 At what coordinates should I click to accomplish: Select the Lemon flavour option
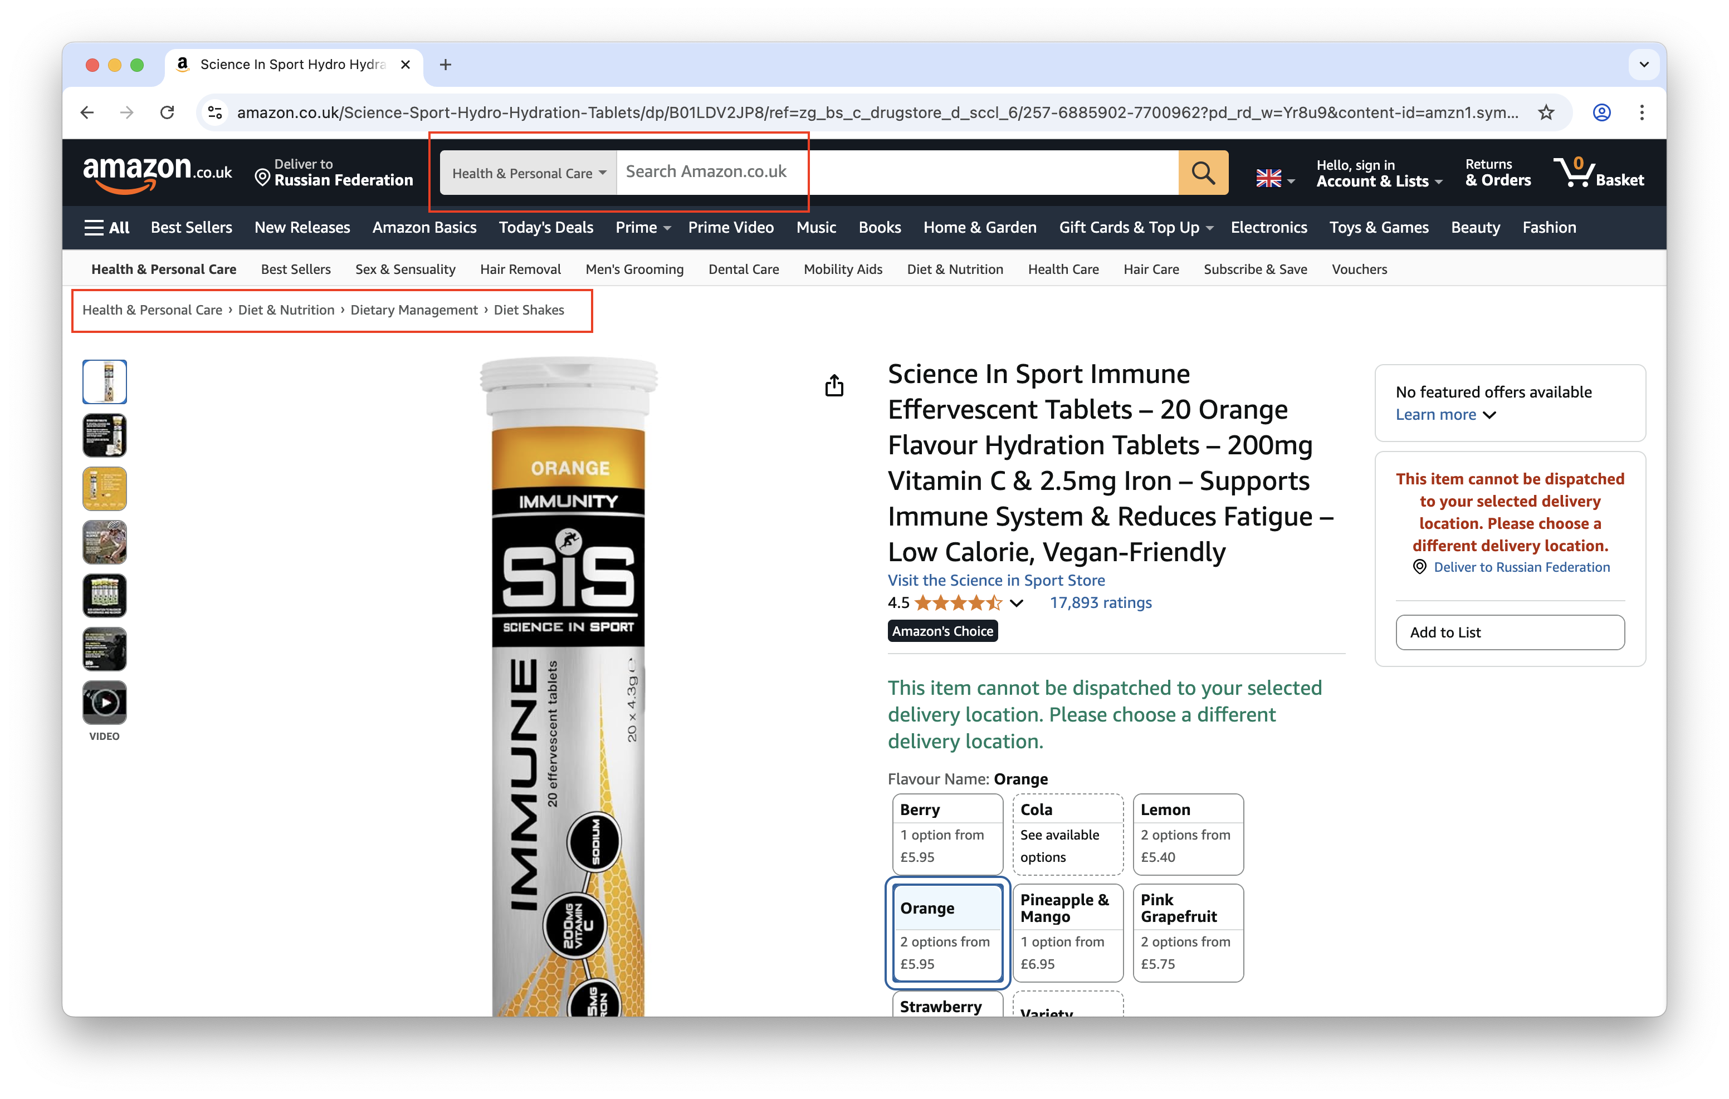(x=1188, y=833)
